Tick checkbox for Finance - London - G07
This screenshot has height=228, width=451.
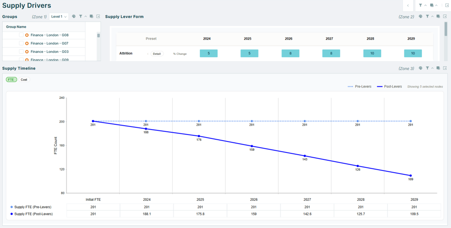point(21,43)
